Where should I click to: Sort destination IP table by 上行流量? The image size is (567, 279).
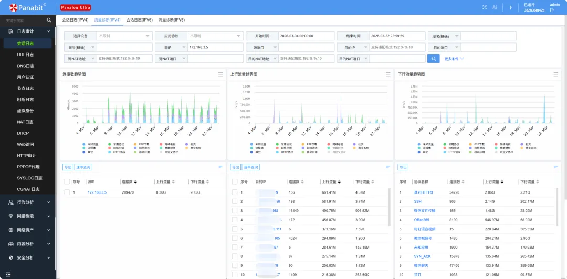339,182
